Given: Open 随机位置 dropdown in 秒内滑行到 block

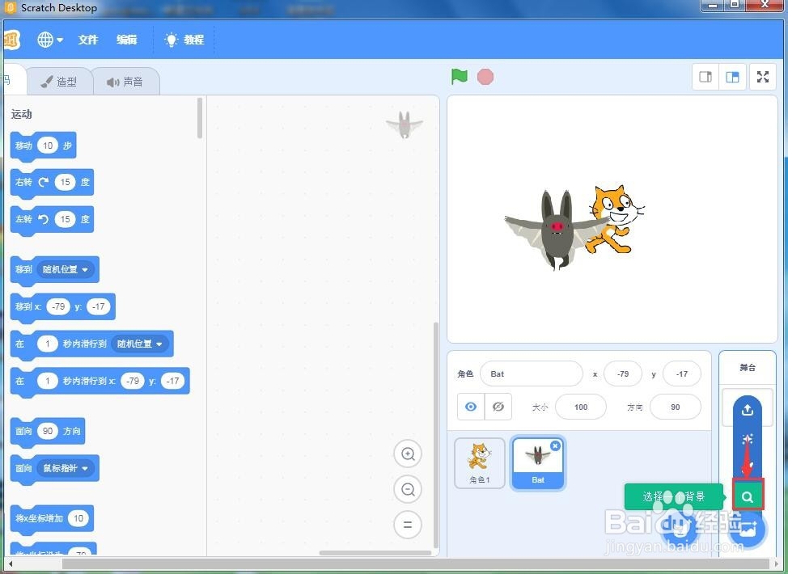Looking at the screenshot, I should coord(139,344).
